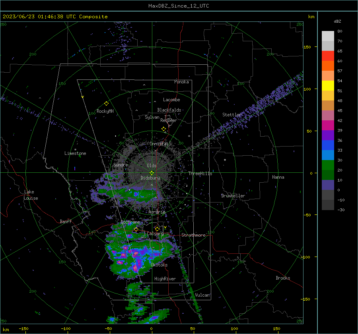Image resolution: width=358 pixels, height=334 pixels.
Task: Click the Hanna town label
Action: (278, 177)
